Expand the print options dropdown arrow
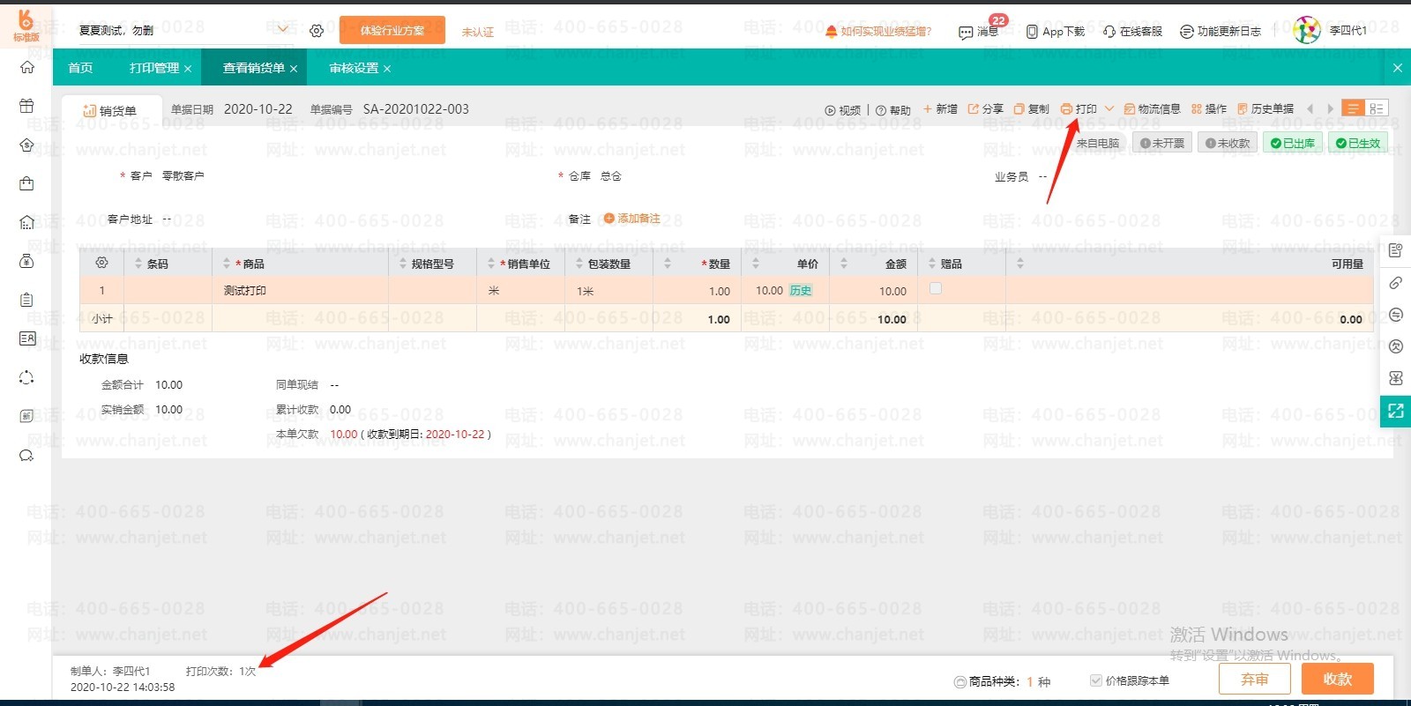 (1109, 109)
